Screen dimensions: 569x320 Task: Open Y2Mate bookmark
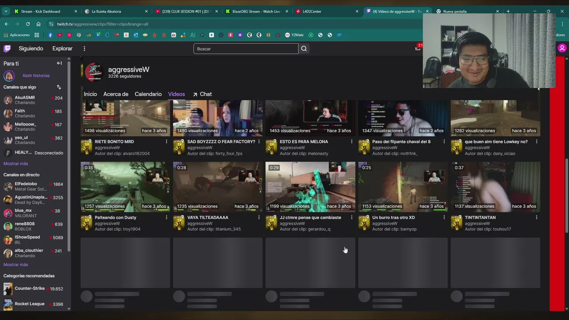pyautogui.click(x=294, y=35)
